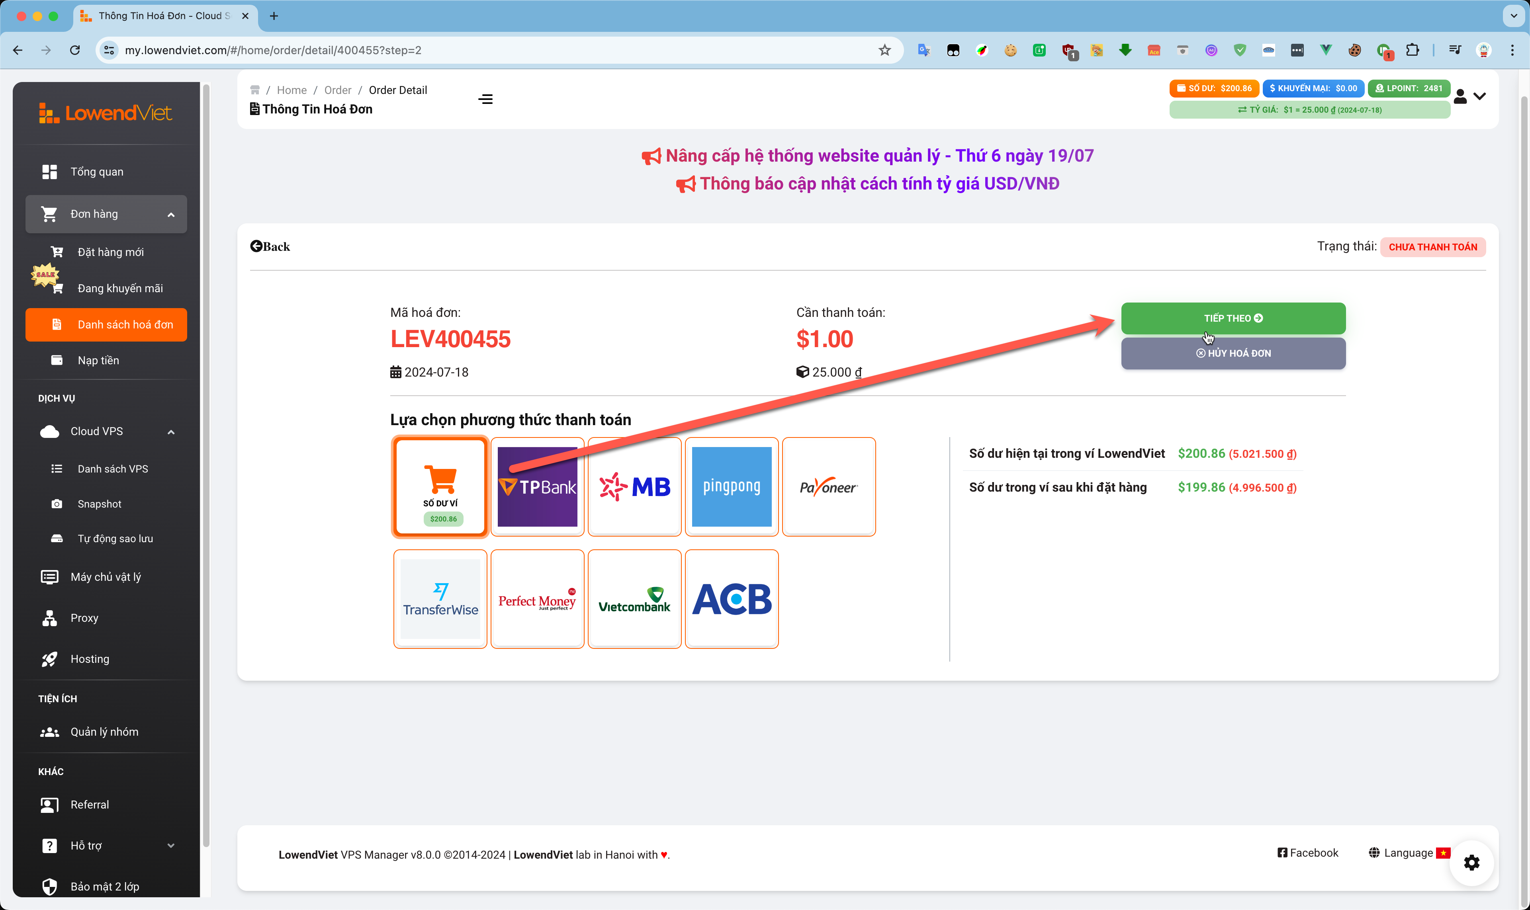The image size is (1530, 910).
Task: Click HỦY HOÁ ĐƠN cancel button
Action: pos(1233,353)
